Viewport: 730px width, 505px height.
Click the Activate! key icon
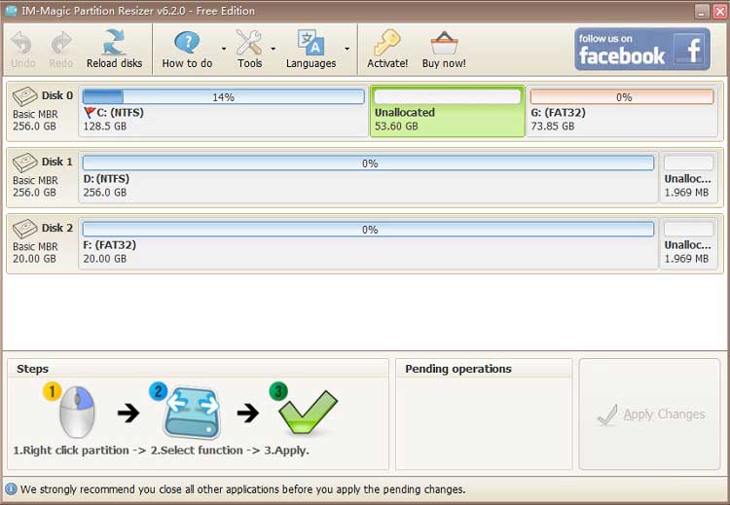click(386, 43)
